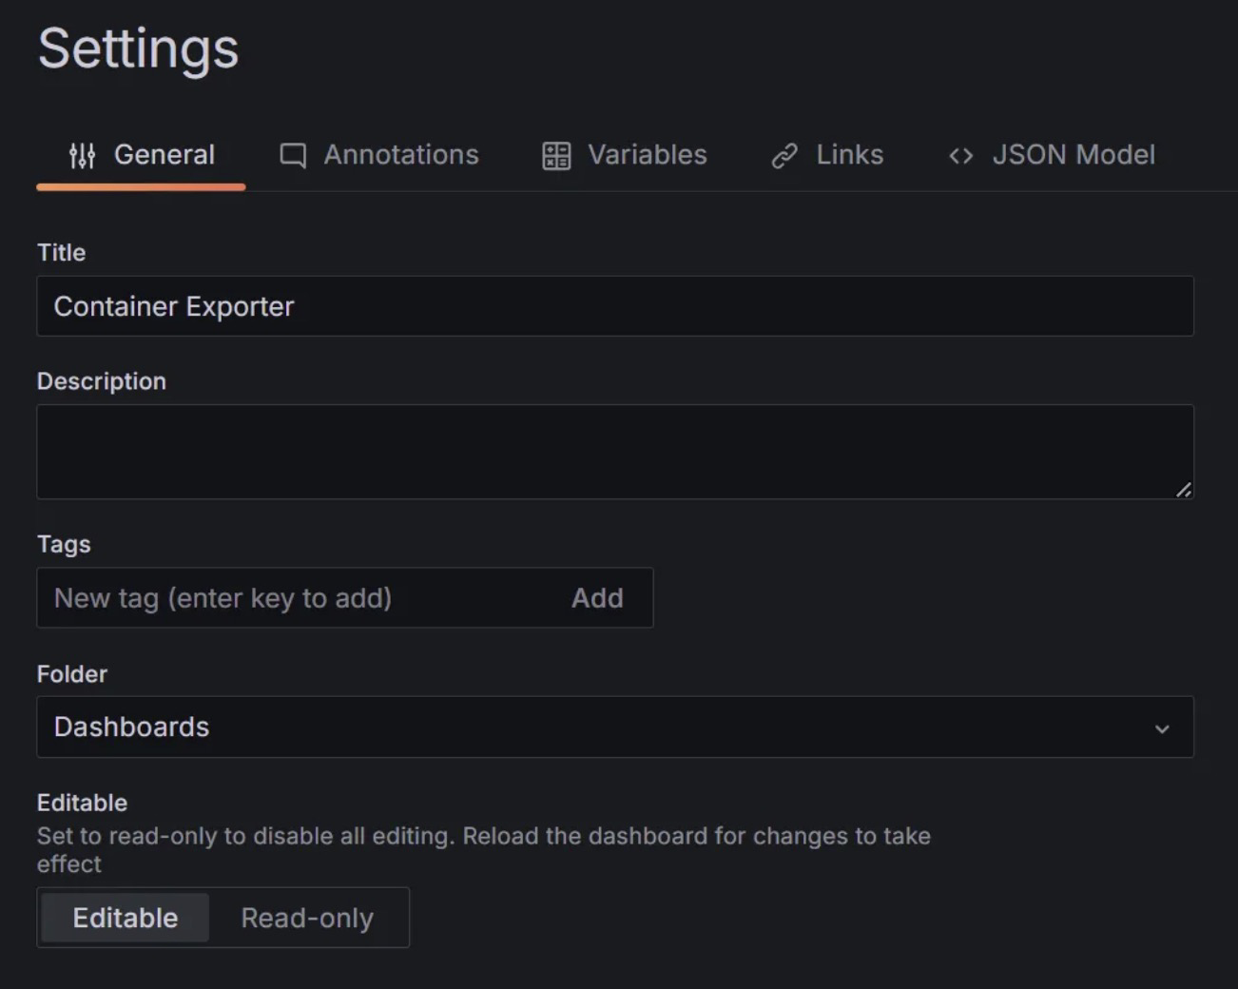Open the Variables tab
The width and height of the screenshot is (1238, 989).
click(x=647, y=155)
